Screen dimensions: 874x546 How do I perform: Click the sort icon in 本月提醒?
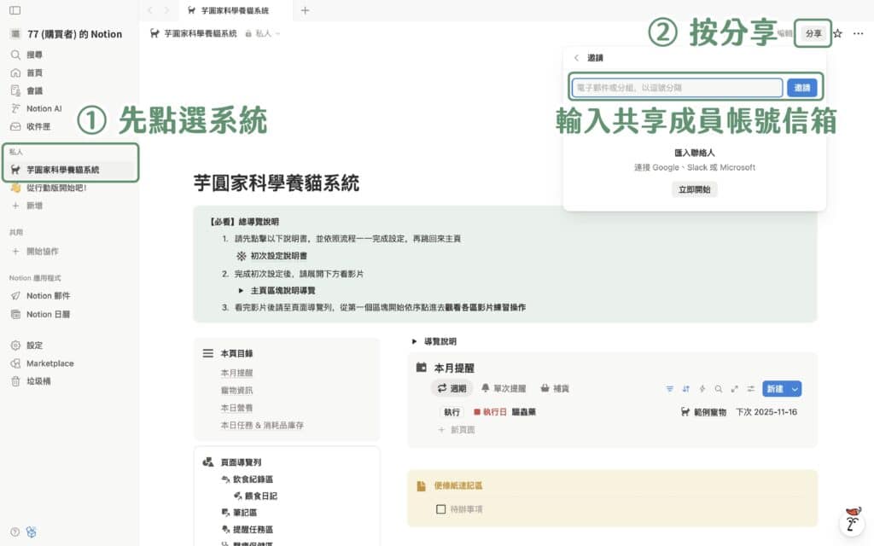[686, 389]
